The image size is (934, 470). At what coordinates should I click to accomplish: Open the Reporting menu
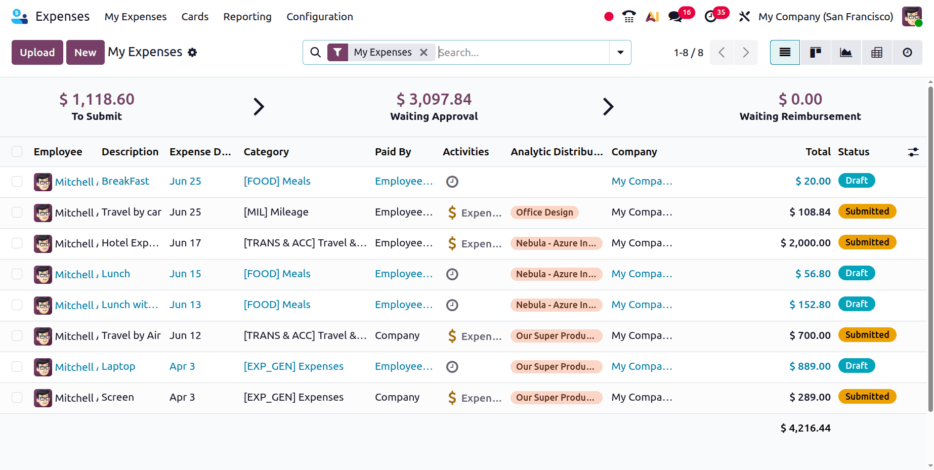(247, 17)
